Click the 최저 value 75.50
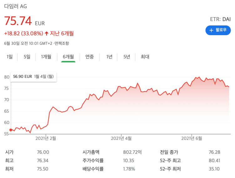 43,169
